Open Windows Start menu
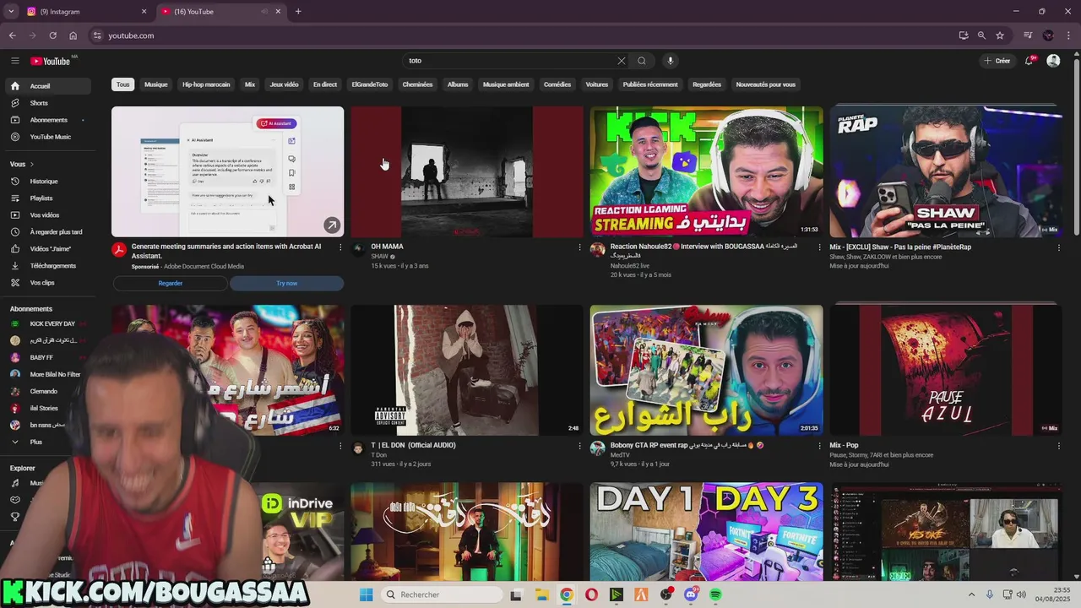Screen dimensions: 1081x608 pos(366,594)
